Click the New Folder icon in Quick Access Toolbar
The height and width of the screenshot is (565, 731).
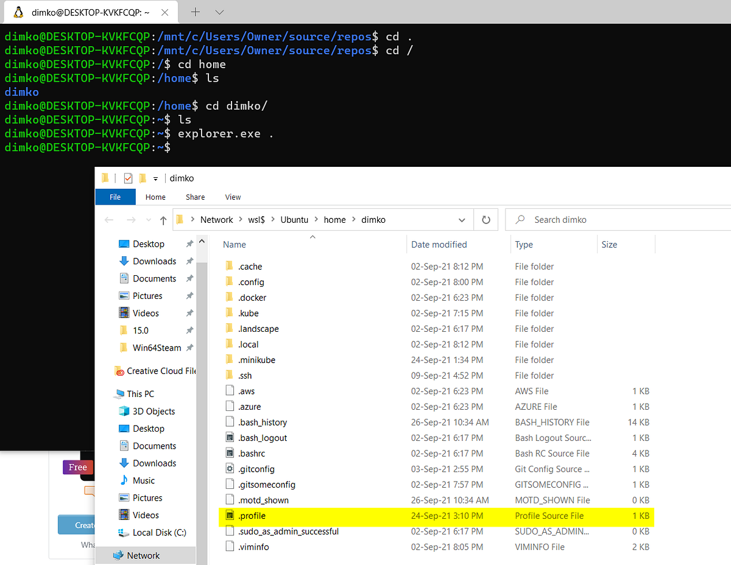pyautogui.click(x=141, y=178)
